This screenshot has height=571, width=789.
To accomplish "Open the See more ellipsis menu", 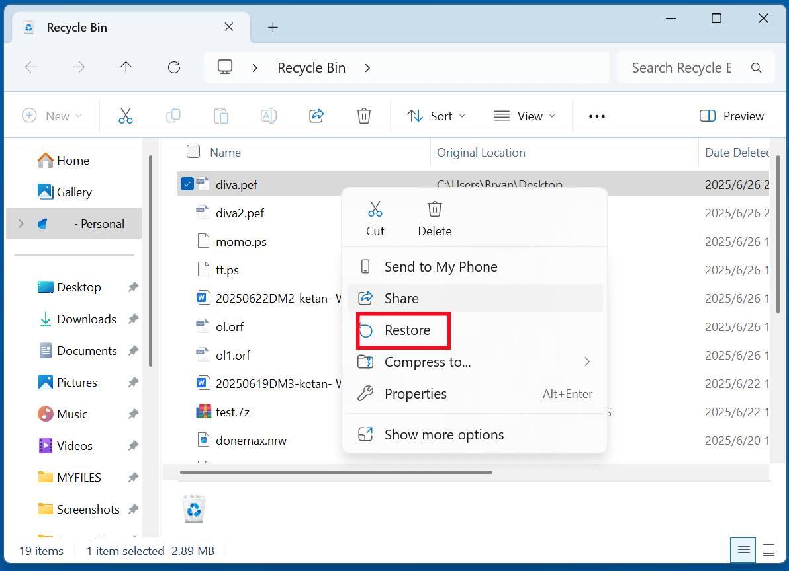I will (x=596, y=116).
